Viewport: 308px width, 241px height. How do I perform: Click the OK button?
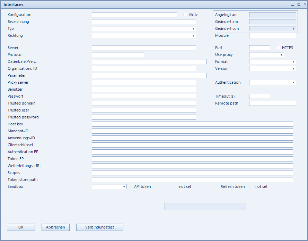(x=21, y=227)
